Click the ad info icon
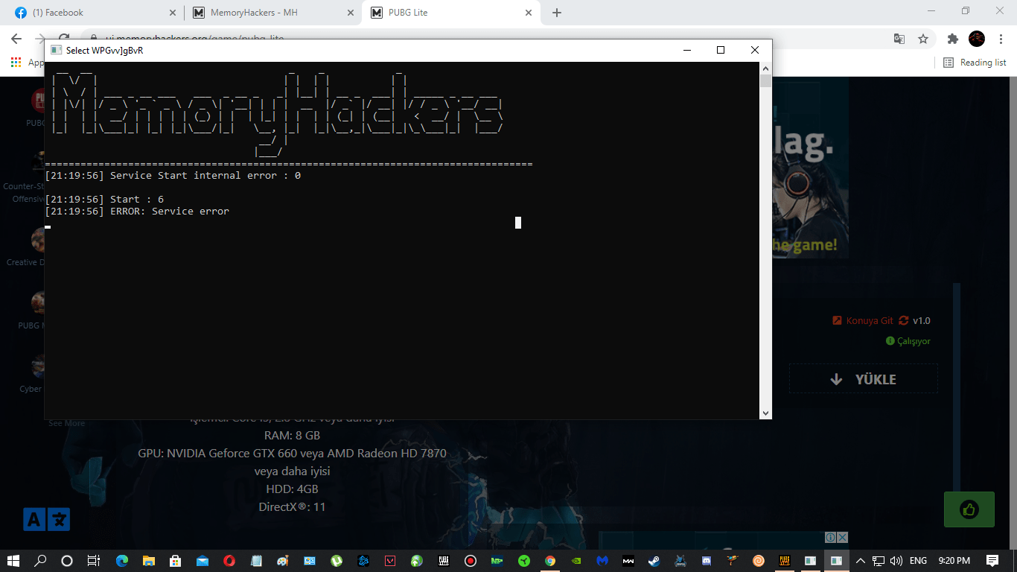The height and width of the screenshot is (572, 1017). pyautogui.click(x=830, y=538)
